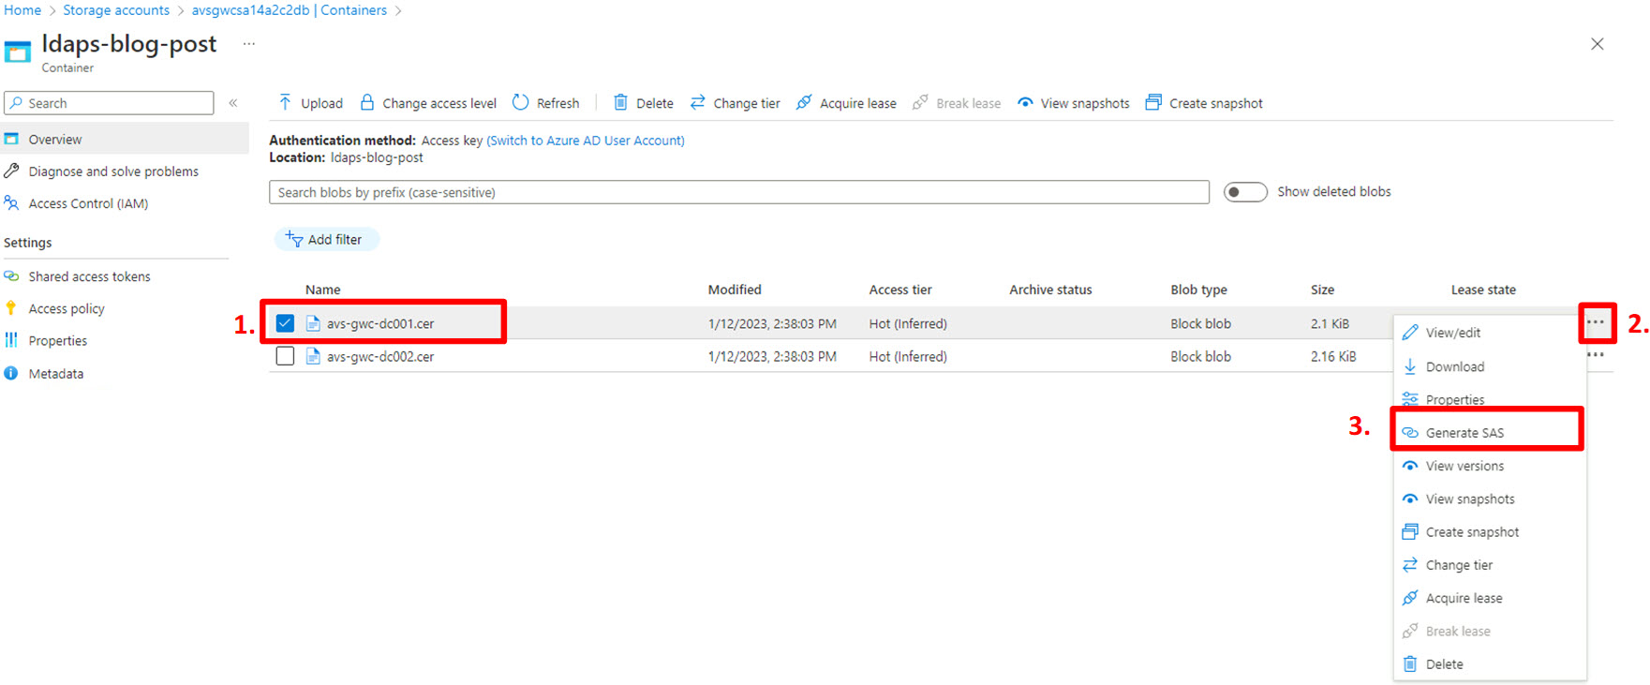1650x685 pixels.
Task: Click the avs-gwc-dc001.cer file name
Action: pyautogui.click(x=380, y=323)
